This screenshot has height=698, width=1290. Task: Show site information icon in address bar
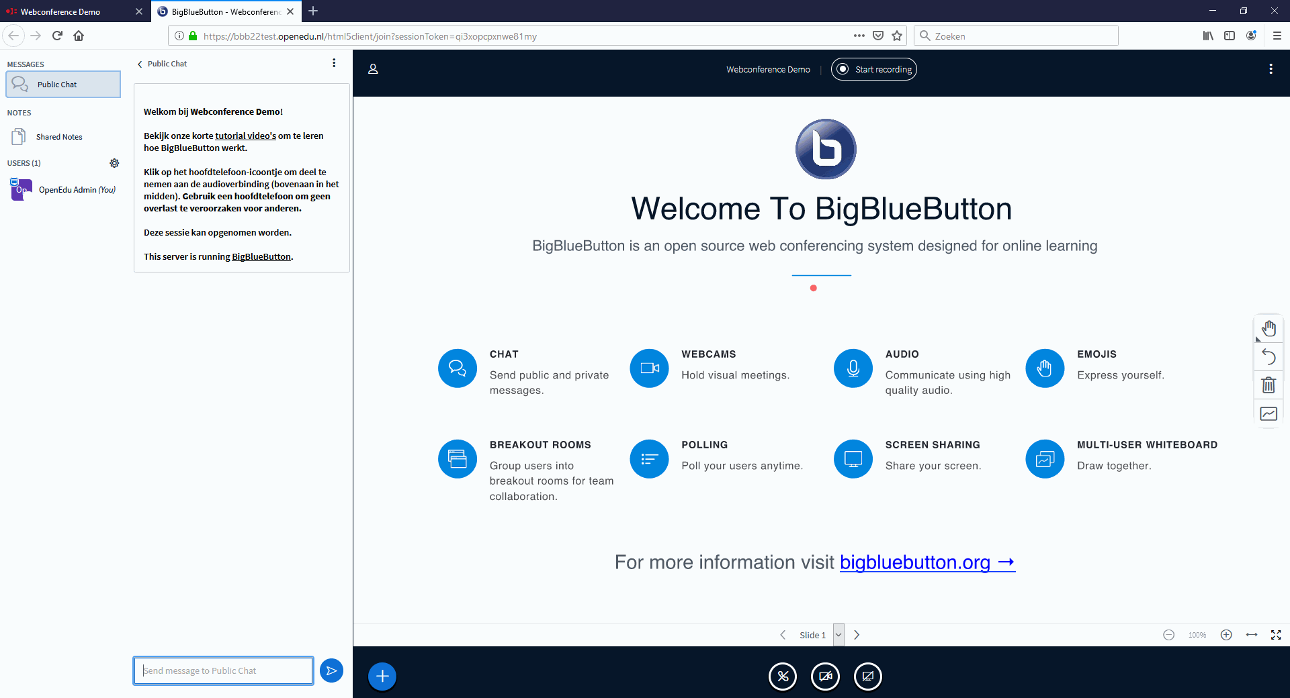pos(179,36)
